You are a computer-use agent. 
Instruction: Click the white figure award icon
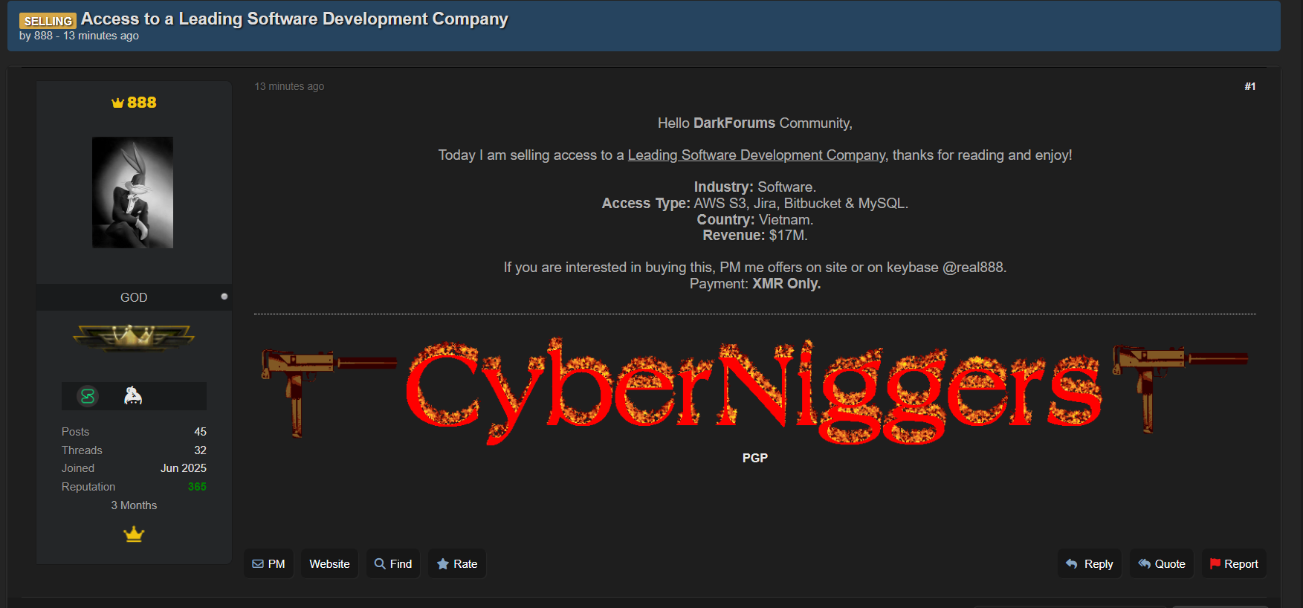(x=133, y=396)
